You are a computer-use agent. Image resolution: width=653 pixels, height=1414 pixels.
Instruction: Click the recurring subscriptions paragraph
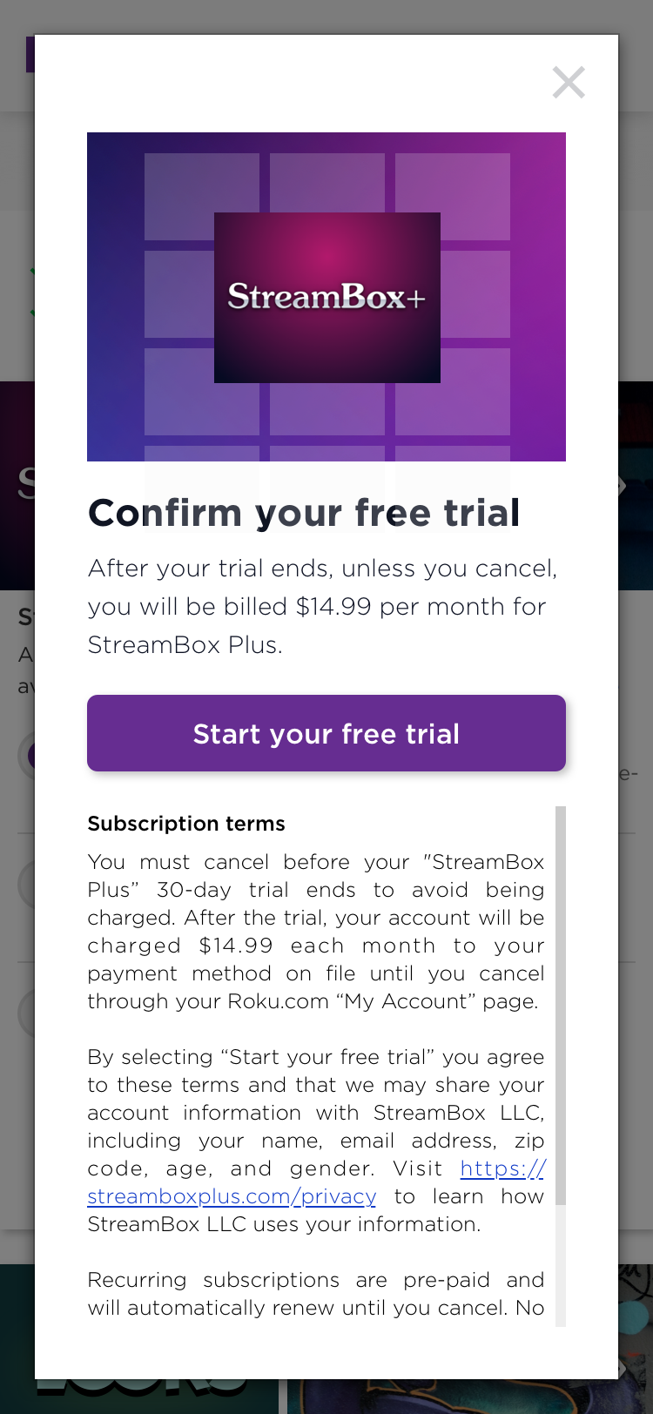[315, 1293]
